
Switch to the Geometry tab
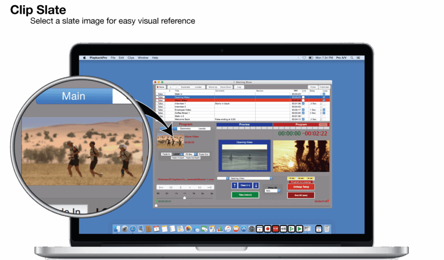(x=186, y=128)
